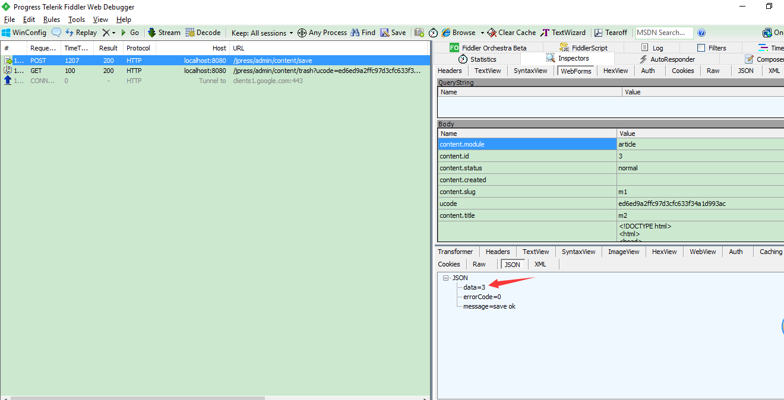Viewport: 784px width, 400px height.
Task: Open the TextWizard tool
Action: click(x=563, y=33)
